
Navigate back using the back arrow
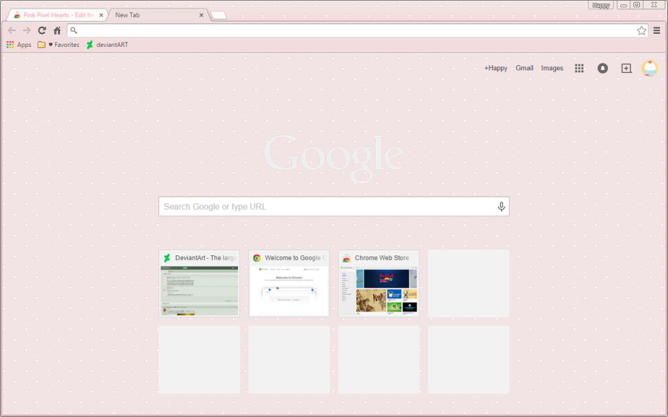pos(11,30)
